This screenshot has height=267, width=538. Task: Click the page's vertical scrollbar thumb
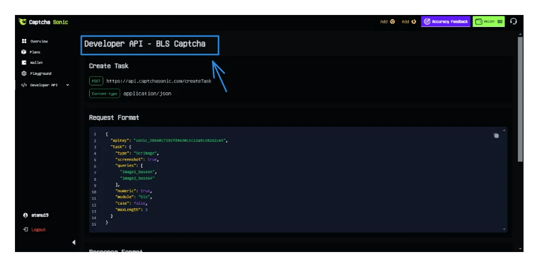[x=521, y=99]
